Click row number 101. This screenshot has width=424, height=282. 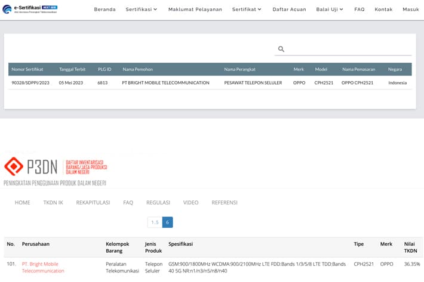pyautogui.click(x=11, y=264)
